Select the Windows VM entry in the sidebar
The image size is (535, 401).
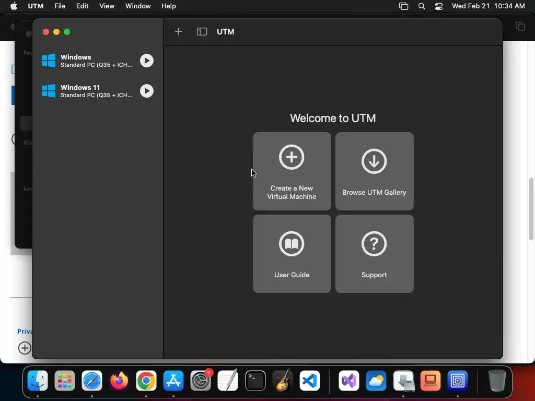(97, 61)
